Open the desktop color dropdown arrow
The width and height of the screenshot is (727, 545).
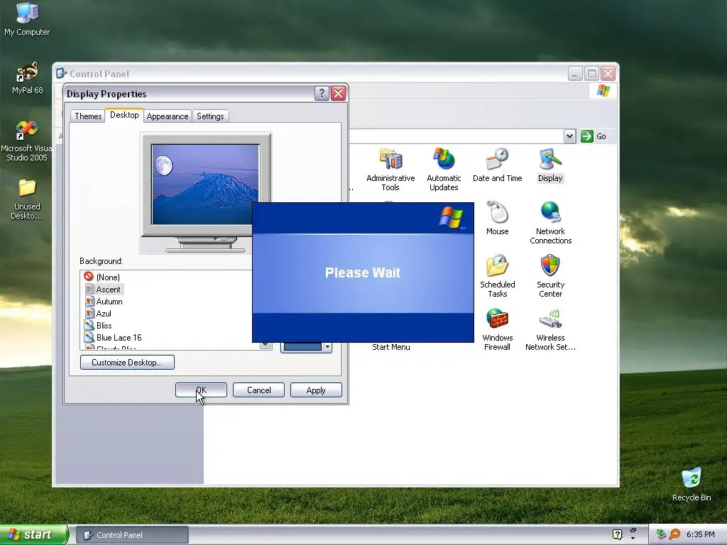327,346
